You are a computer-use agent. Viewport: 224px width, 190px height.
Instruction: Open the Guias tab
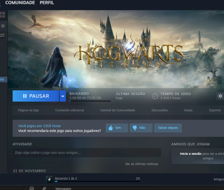point(188,110)
